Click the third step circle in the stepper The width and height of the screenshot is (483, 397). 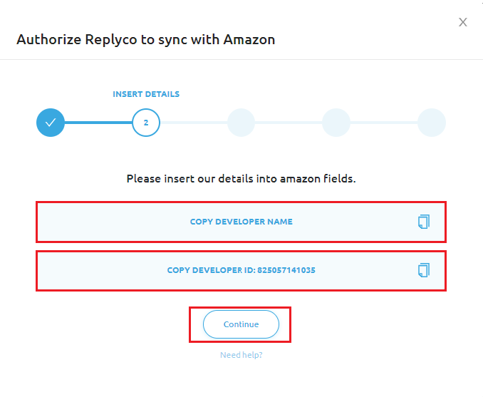click(x=241, y=123)
